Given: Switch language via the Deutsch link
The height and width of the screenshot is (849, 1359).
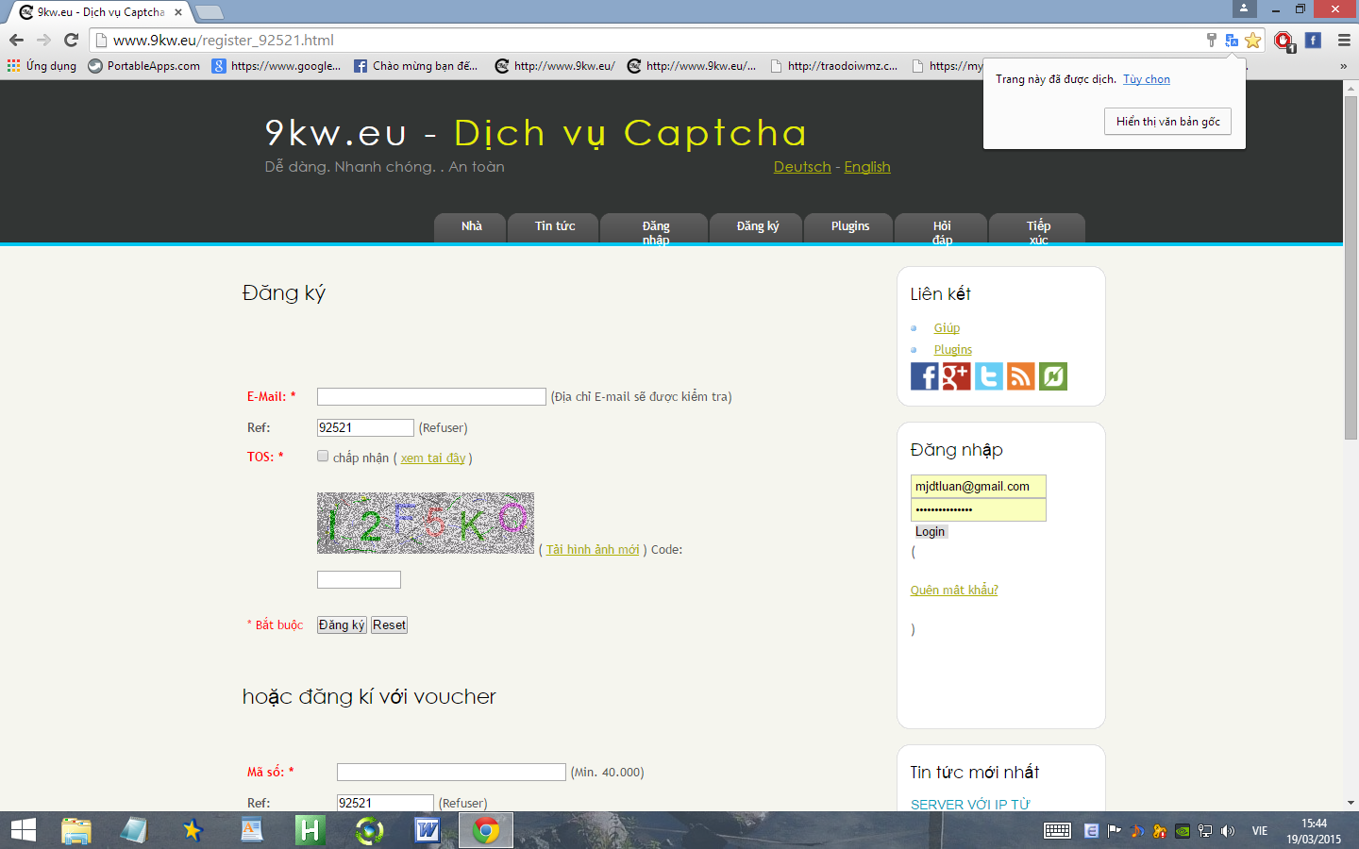Looking at the screenshot, I should coord(802,167).
